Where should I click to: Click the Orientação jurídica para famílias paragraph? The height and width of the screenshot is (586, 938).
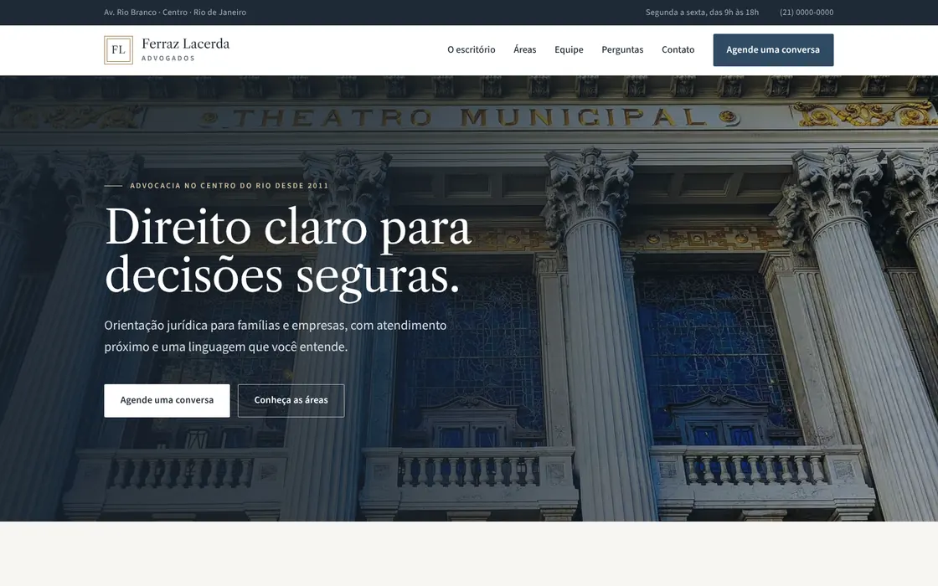coord(276,336)
